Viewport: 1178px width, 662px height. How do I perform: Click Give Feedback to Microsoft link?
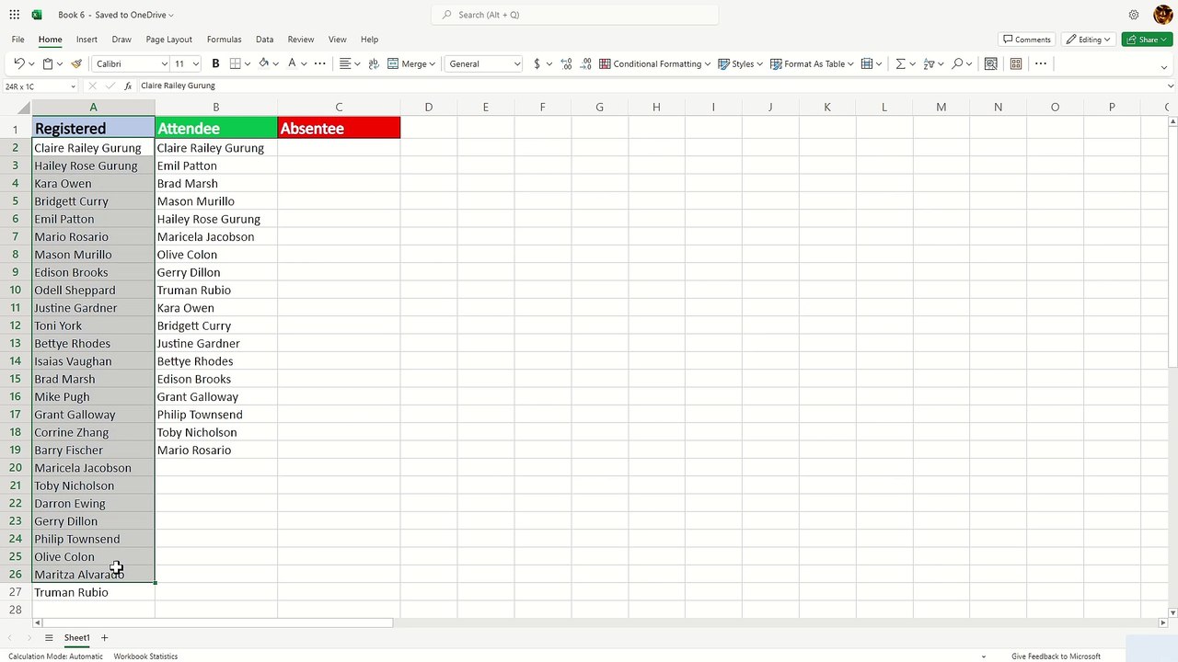coord(1056,656)
